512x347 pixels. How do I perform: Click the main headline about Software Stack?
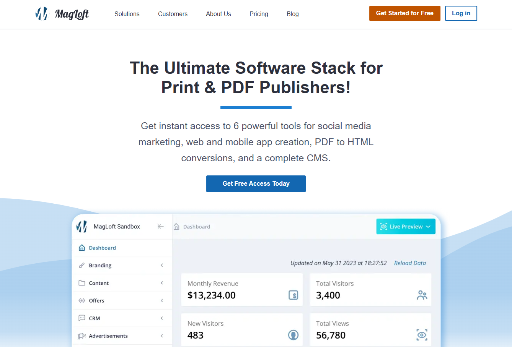point(256,78)
